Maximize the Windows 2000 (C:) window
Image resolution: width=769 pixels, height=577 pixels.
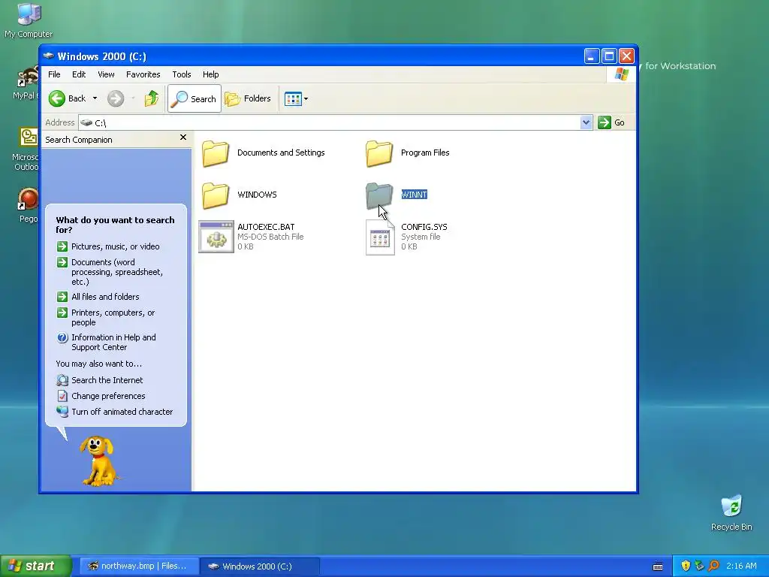tap(609, 56)
